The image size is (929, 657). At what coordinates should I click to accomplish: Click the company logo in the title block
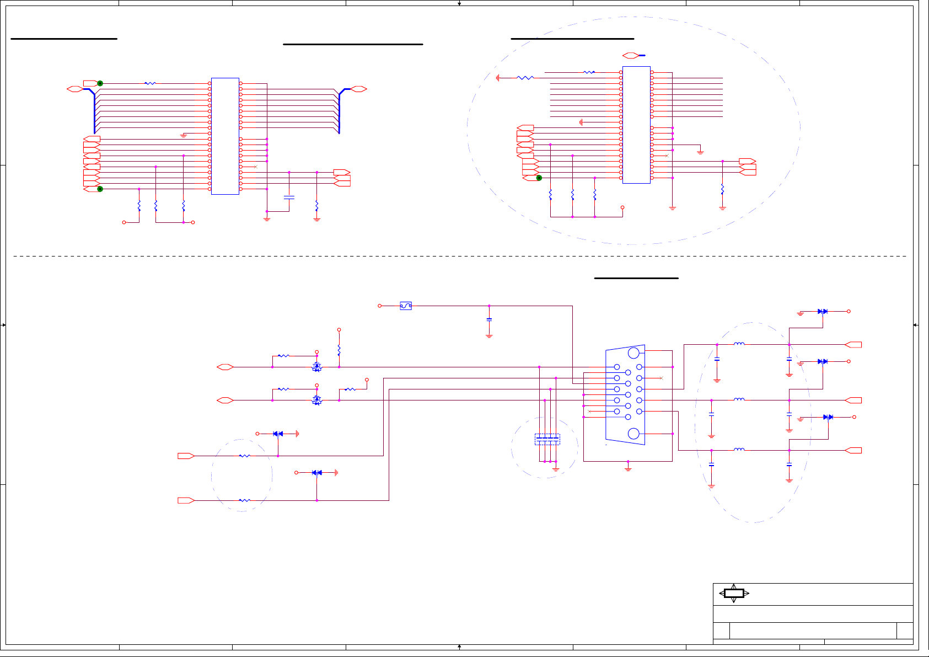734,594
